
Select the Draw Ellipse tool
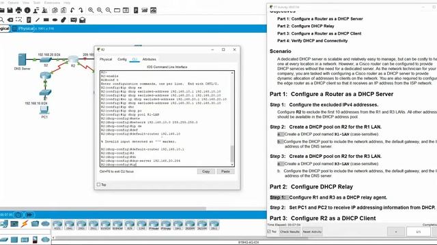point(55,20)
